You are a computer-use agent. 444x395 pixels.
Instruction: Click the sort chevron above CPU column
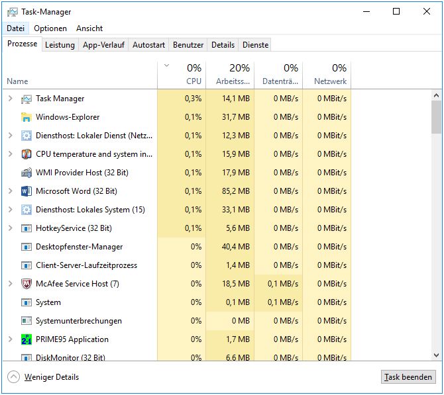point(166,66)
